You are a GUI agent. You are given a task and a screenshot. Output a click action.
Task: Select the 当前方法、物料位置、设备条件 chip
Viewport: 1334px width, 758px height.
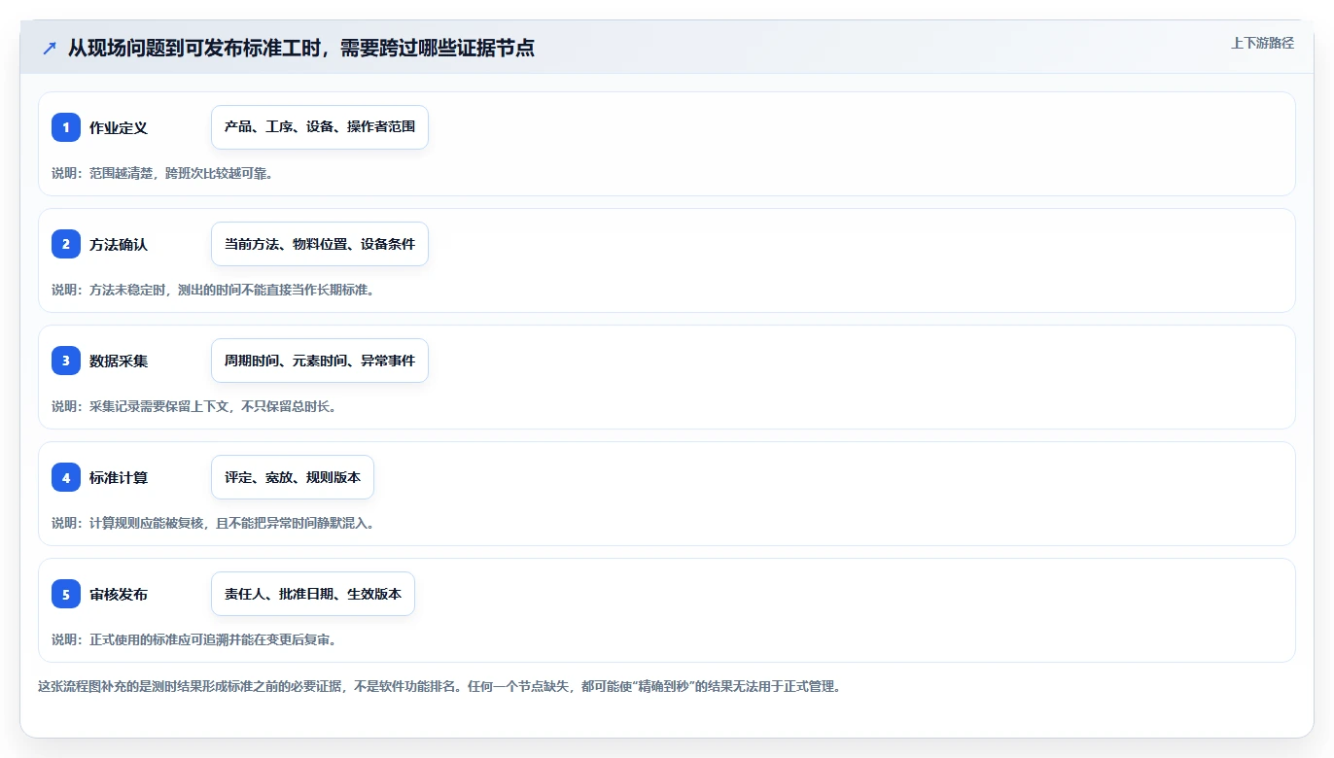coord(320,244)
